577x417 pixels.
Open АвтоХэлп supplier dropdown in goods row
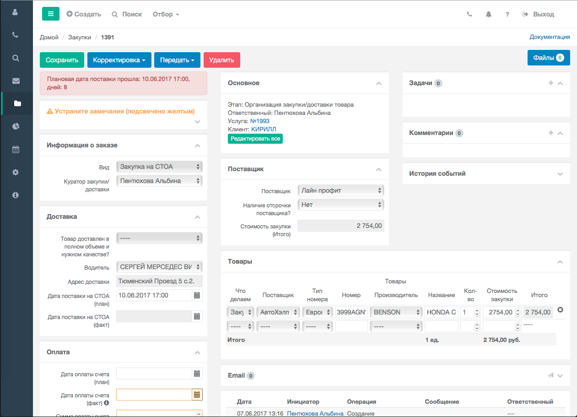pyautogui.click(x=278, y=312)
